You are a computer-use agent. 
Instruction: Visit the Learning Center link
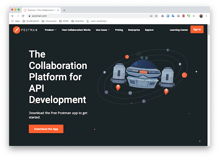tap(179, 30)
